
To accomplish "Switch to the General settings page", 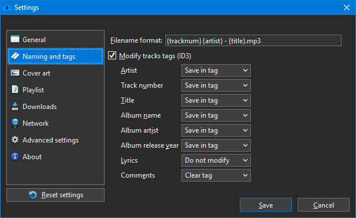I will pos(55,39).
